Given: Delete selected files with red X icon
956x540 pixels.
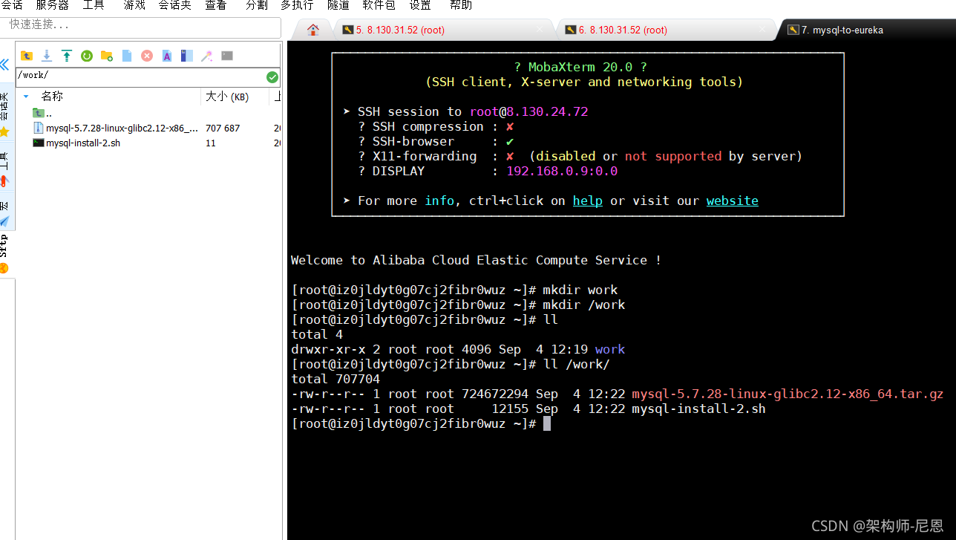Looking at the screenshot, I should pyautogui.click(x=147, y=56).
